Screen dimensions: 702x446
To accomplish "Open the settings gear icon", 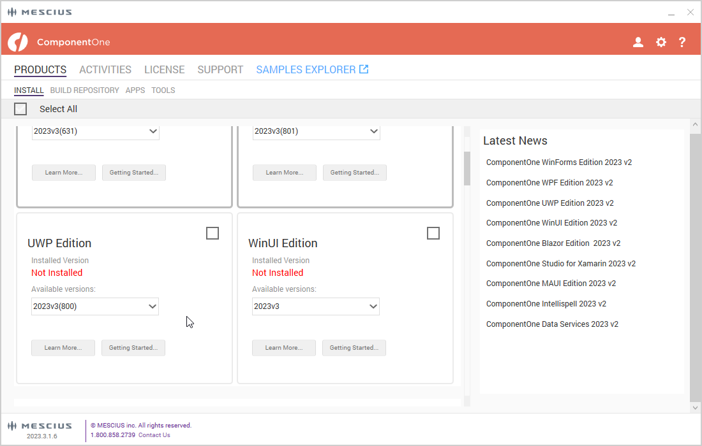I will coord(661,42).
